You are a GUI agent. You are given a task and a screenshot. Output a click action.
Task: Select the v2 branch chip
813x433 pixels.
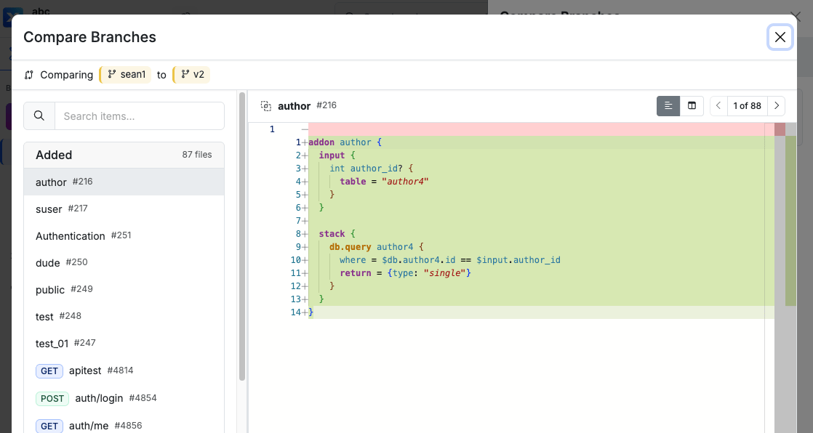(x=191, y=75)
